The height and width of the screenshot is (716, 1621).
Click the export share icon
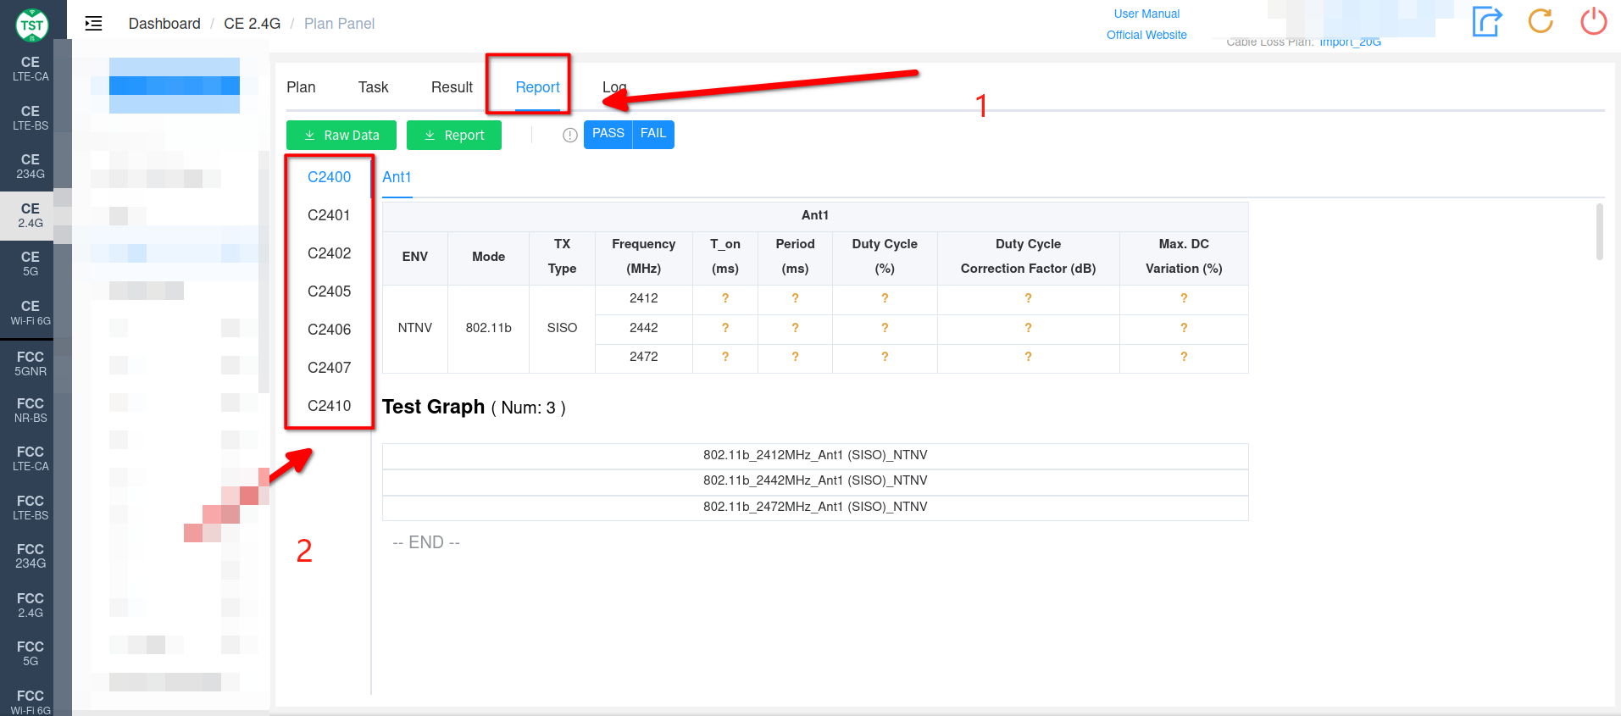pyautogui.click(x=1487, y=21)
